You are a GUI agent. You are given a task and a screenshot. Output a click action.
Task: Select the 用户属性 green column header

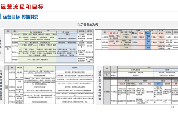tap(40, 68)
